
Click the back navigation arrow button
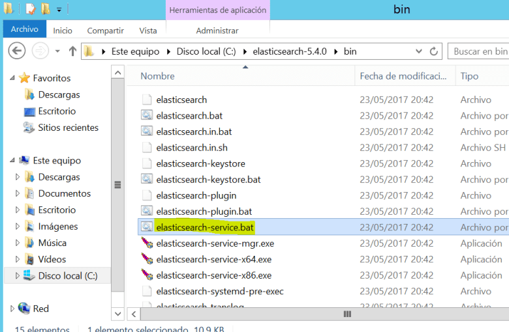(16, 51)
